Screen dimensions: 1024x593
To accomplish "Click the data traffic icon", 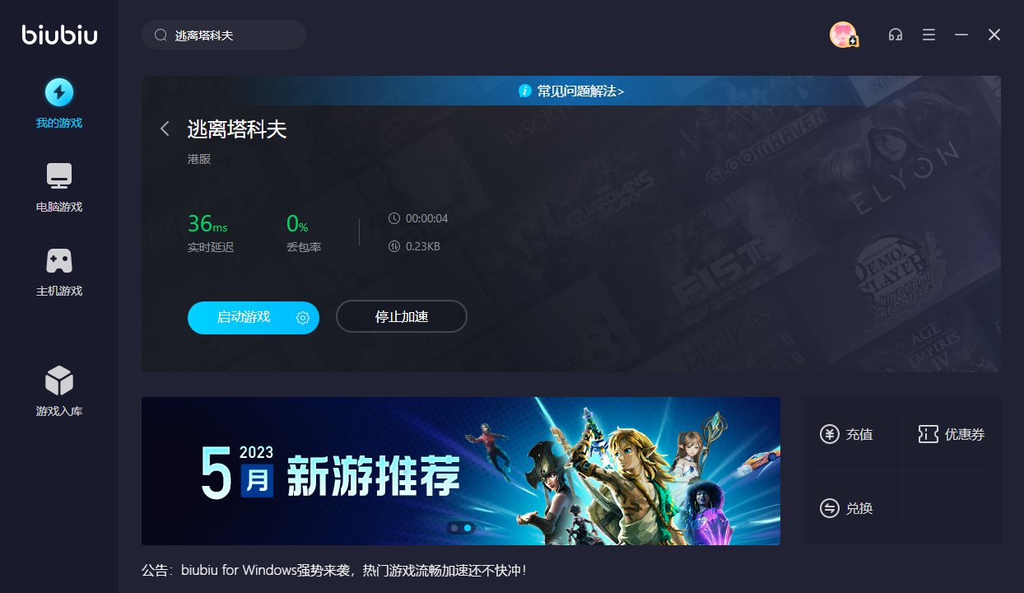I will [393, 246].
